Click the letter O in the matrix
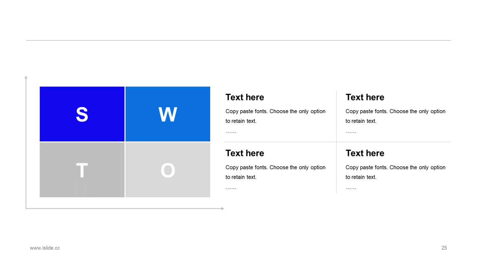477x268 pixels. tap(168, 171)
